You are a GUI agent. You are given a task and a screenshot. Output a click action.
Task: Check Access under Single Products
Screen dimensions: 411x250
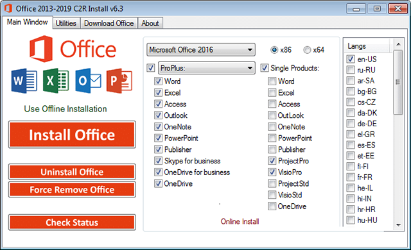pyautogui.click(x=272, y=104)
